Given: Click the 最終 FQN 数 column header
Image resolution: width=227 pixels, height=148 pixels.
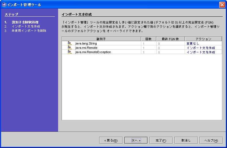Looking at the screenshot, I should tap(170, 39).
